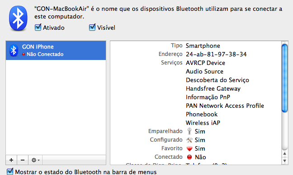
Task: Toggle the Visível checkbox
Action: [x=92, y=28]
